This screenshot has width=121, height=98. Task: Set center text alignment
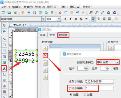coord(99,19)
